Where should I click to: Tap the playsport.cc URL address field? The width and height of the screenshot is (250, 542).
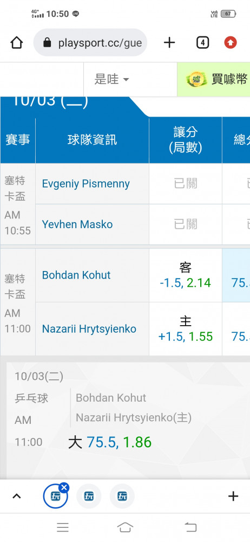pyautogui.click(x=90, y=43)
